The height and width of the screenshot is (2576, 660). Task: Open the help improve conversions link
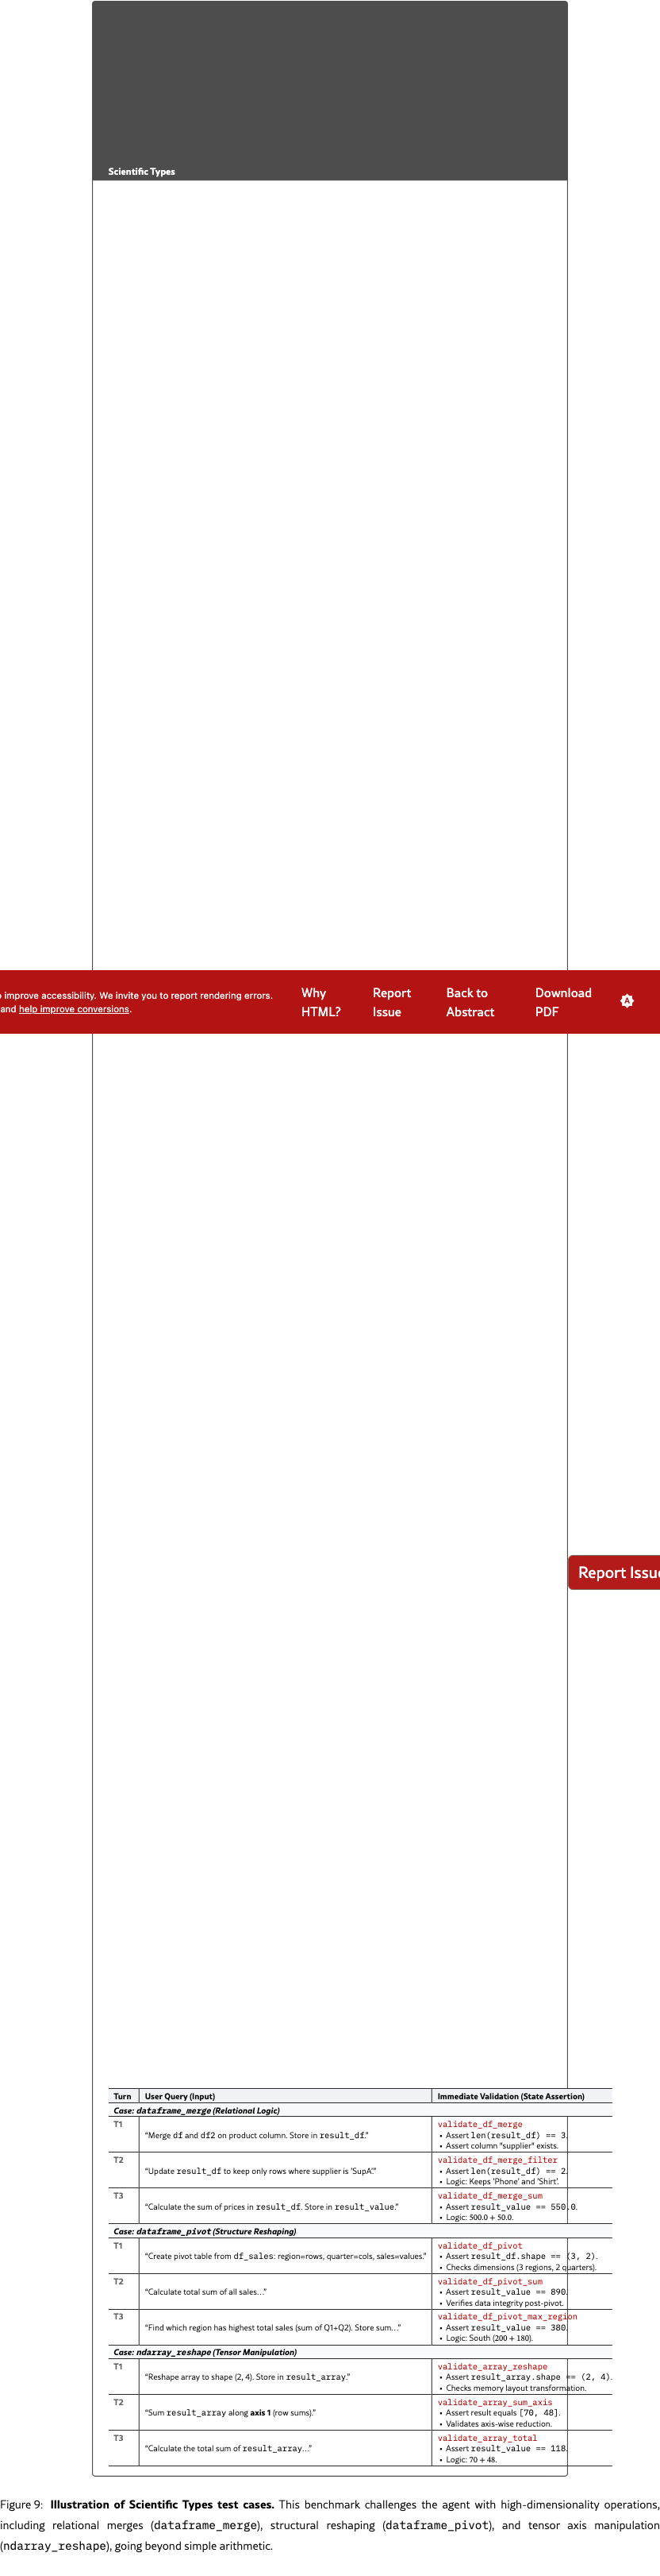74,1009
